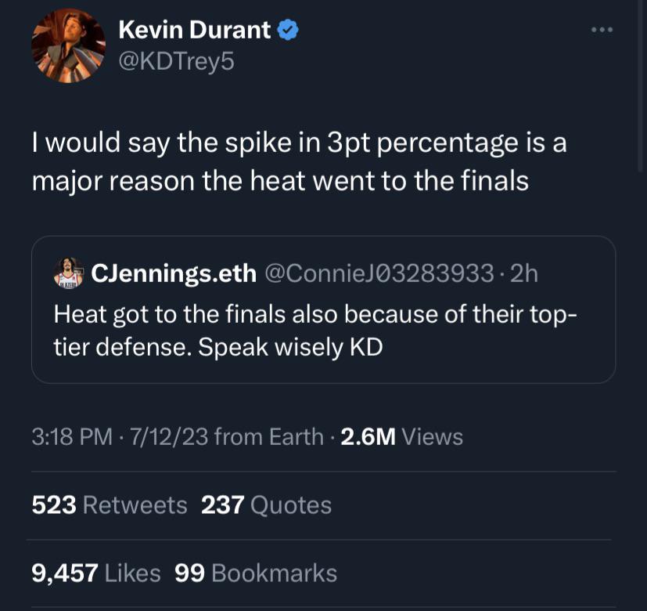This screenshot has width=647, height=611.
Task: See who gave 9,457 Likes
Action: point(95,573)
